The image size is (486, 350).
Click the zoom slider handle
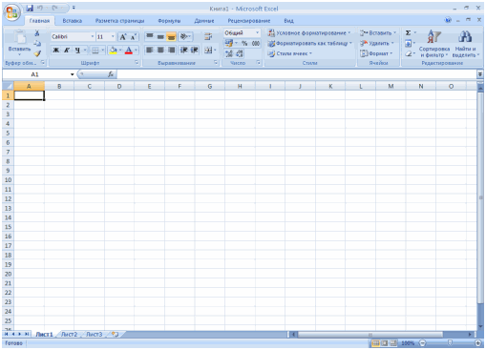[450, 343]
